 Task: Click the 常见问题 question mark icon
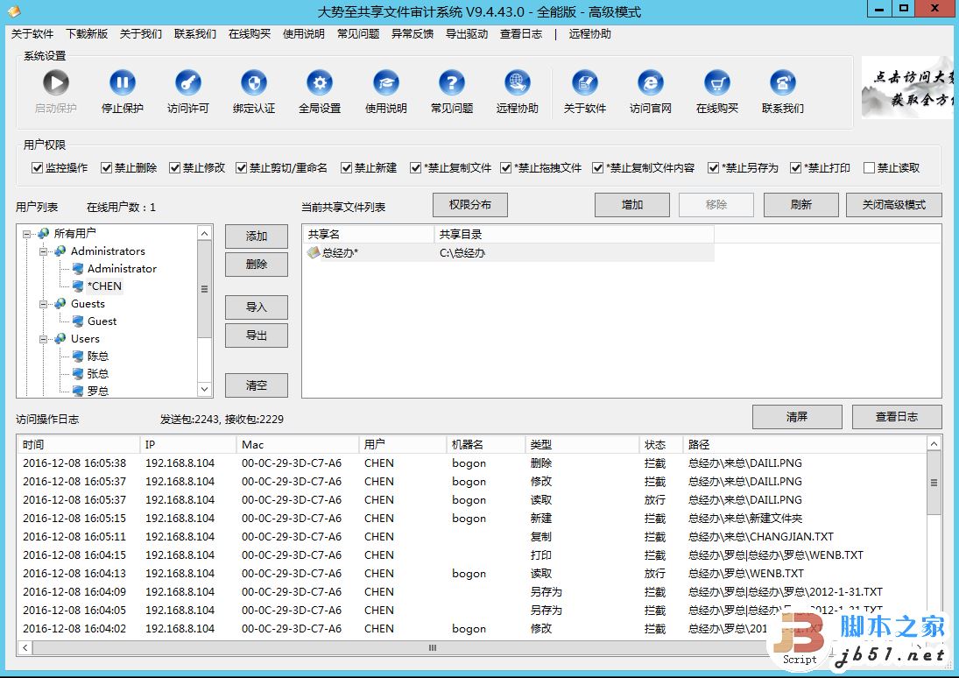coord(451,82)
